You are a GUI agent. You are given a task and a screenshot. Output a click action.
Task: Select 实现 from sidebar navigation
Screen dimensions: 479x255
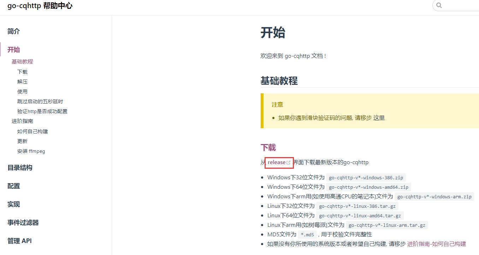point(13,204)
